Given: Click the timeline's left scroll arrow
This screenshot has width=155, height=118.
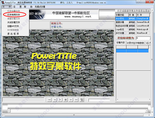Looking at the screenshot, I should point(9,111).
